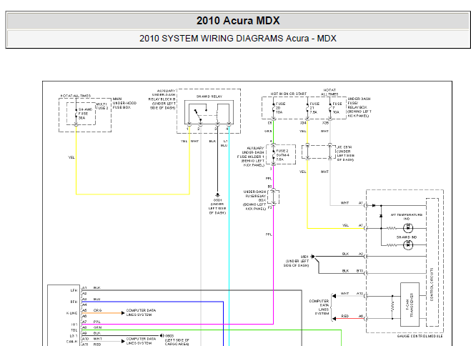Image resolution: width=471 pixels, height=346 pixels.
Task: Click the 'MAIN UNDER-HOOD FUSE BOX' label
Action: coord(124,103)
